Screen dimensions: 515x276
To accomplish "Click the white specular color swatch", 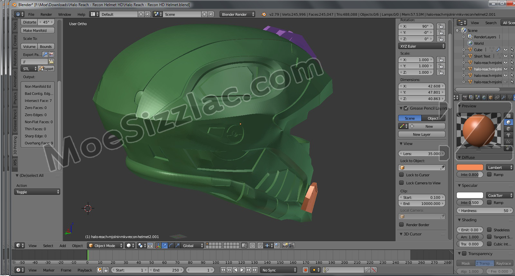I will pyautogui.click(x=470, y=195).
